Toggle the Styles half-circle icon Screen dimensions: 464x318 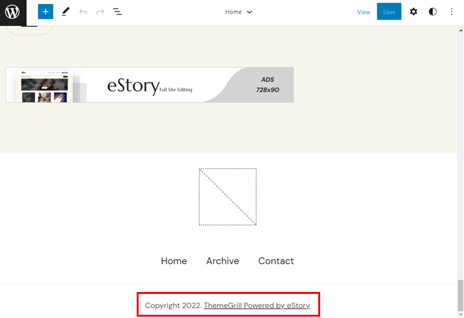(433, 12)
